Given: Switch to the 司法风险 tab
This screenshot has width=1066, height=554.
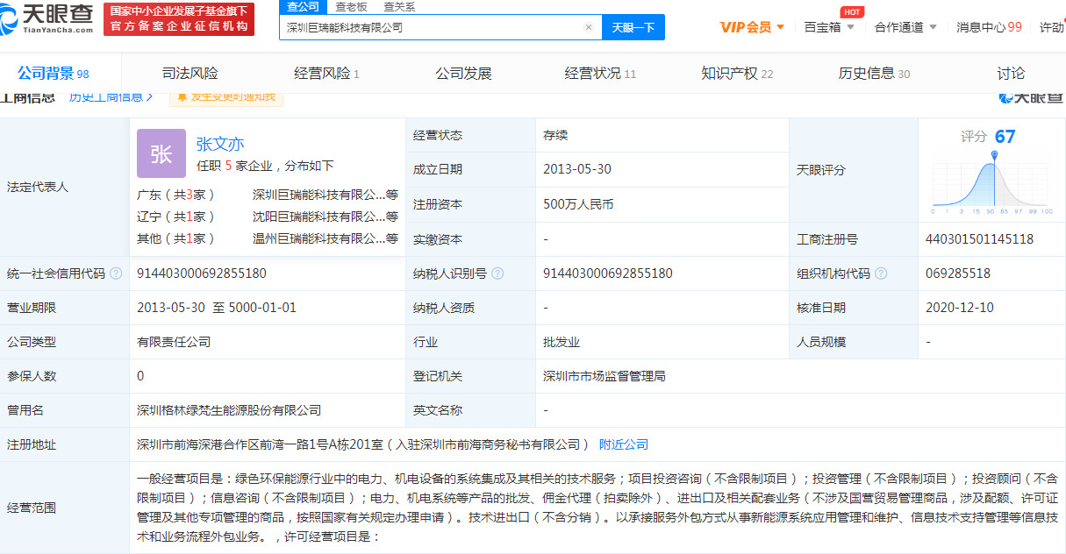Looking at the screenshot, I should [x=190, y=74].
